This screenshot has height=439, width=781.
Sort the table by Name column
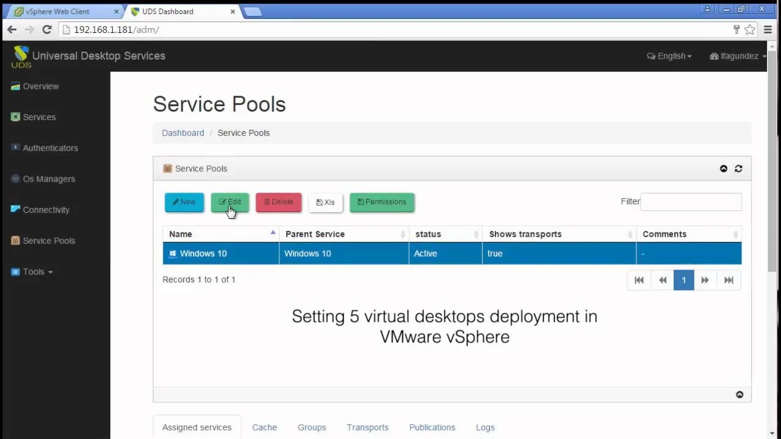click(x=221, y=234)
